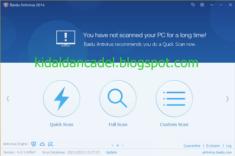235x156 pixels.
Task: Click the Quick Scan recommendation sentence
Action: pos(140,44)
